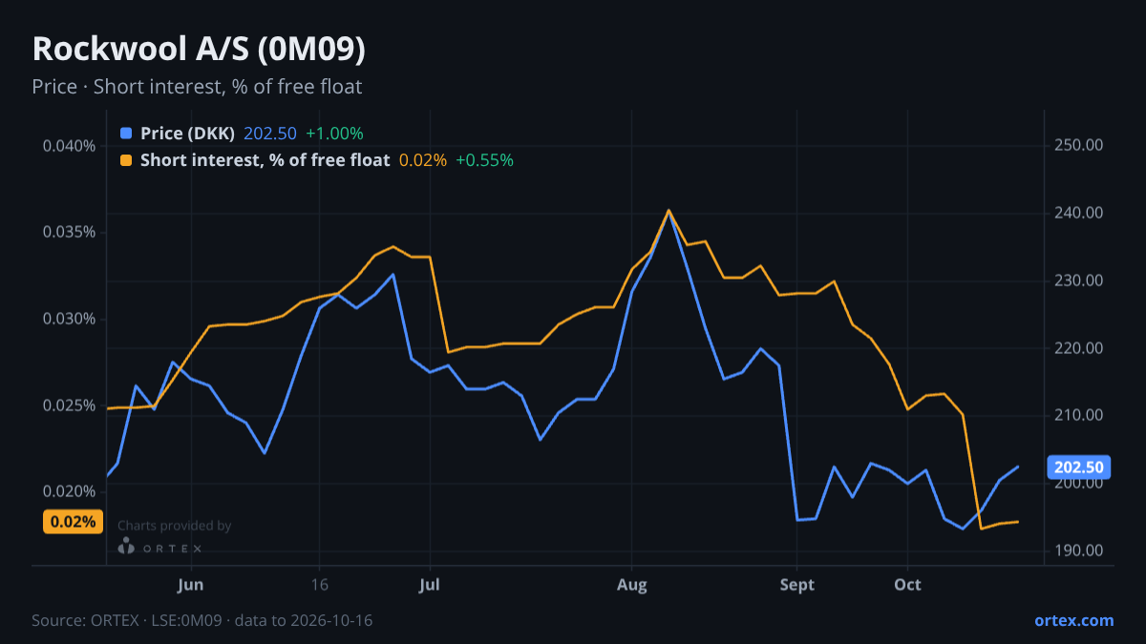1146x644 pixels.
Task: Click the 240.00 right axis label
Action: tap(1079, 213)
